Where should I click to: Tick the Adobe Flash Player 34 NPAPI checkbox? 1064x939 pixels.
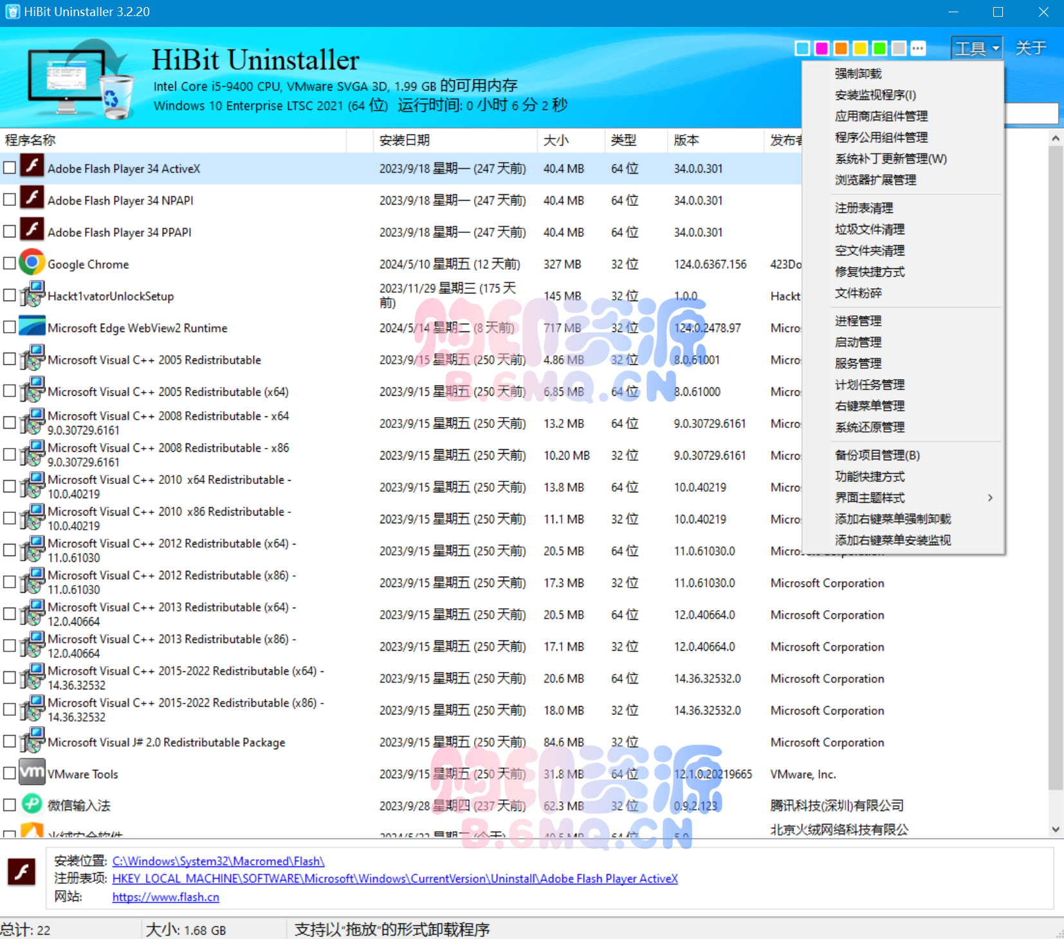pyautogui.click(x=10, y=200)
